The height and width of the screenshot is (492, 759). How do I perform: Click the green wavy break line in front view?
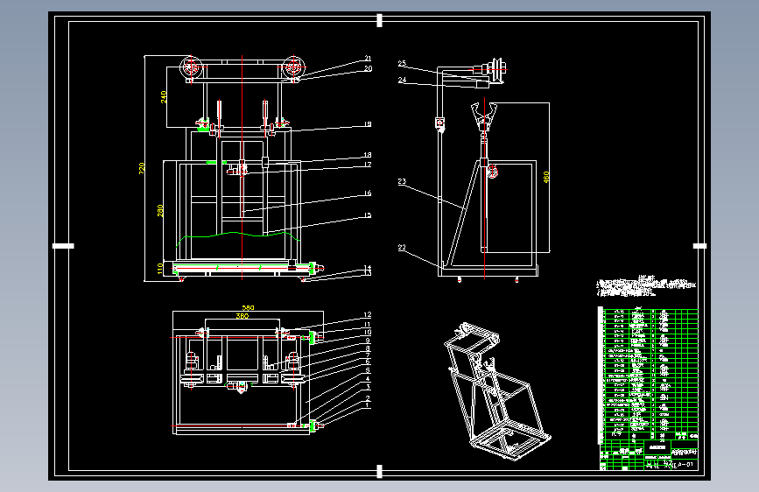click(x=237, y=235)
